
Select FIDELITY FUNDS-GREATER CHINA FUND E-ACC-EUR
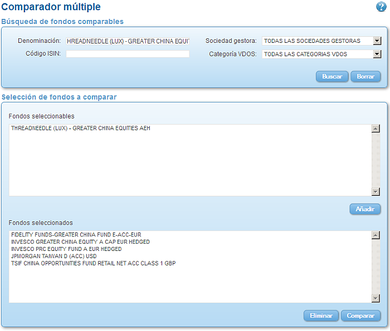click(x=76, y=235)
